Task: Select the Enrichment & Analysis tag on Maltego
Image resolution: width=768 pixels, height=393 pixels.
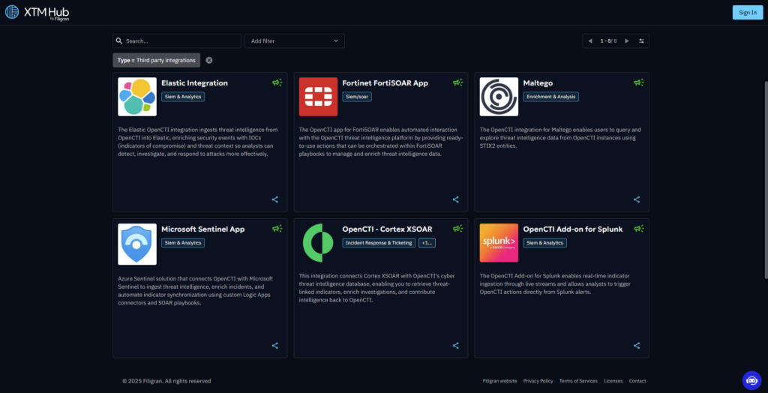Action: tap(551, 97)
